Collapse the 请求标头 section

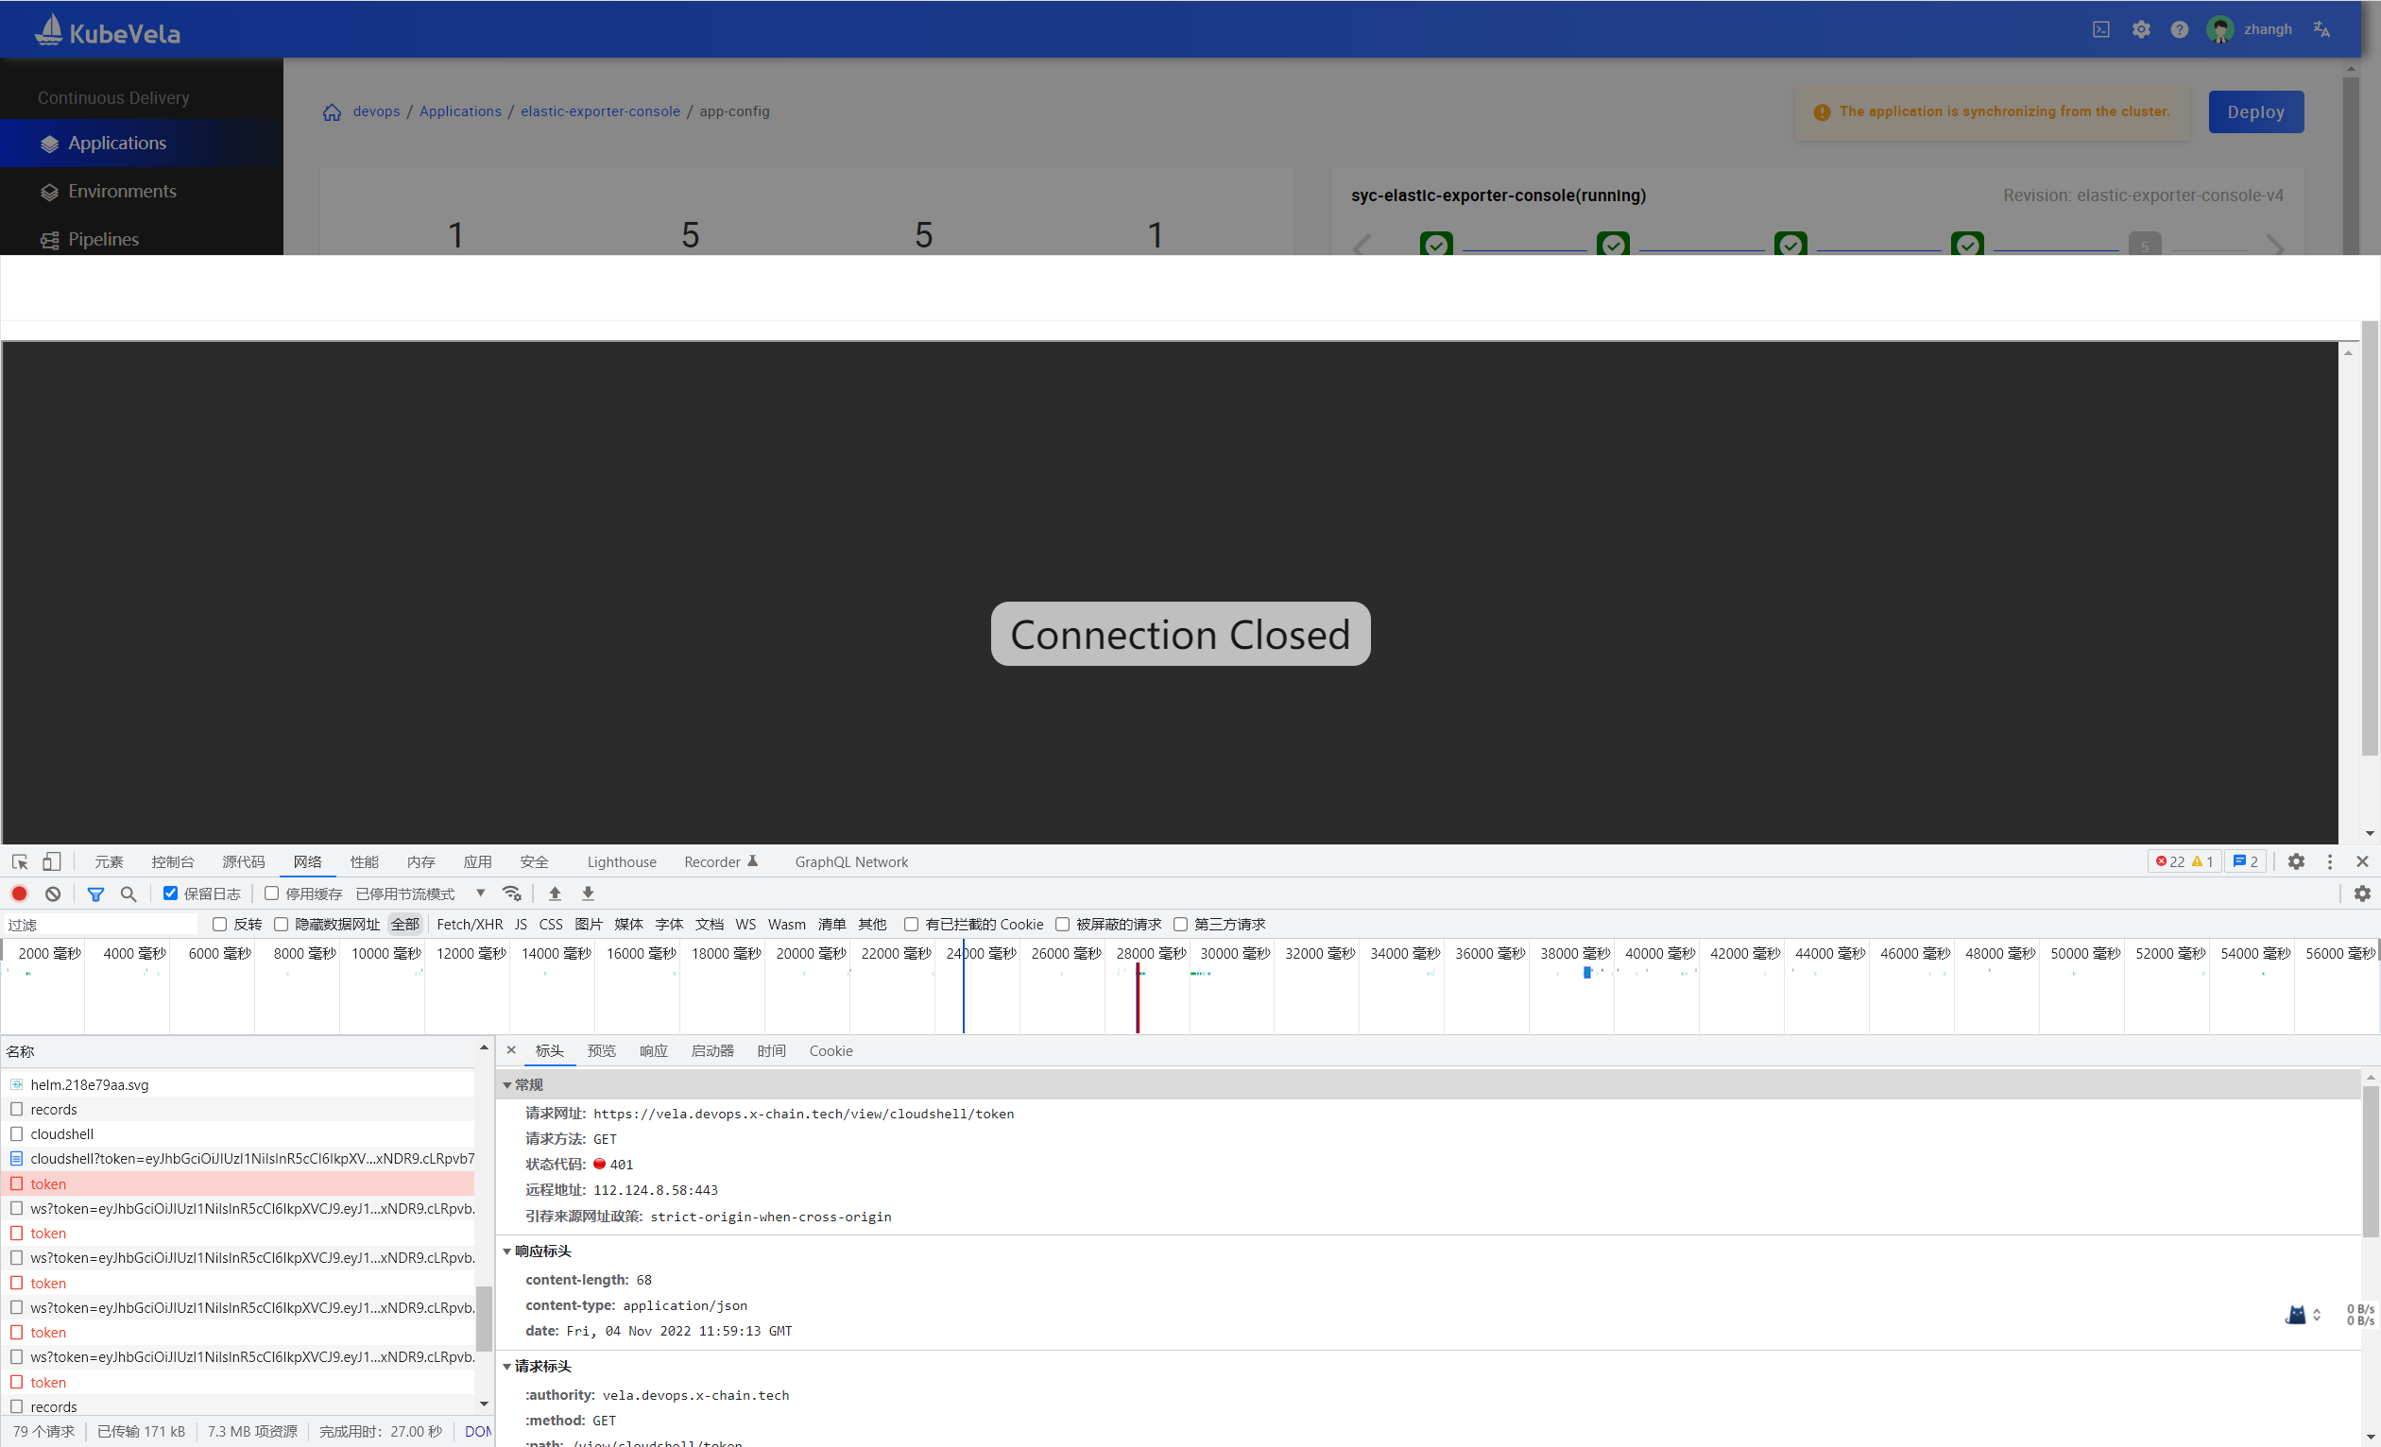509,1367
